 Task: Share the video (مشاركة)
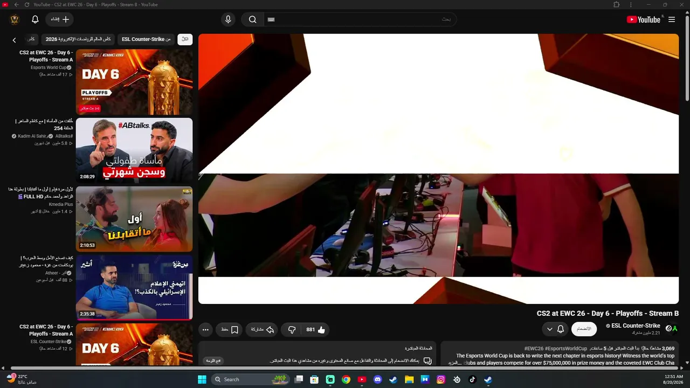(x=263, y=330)
